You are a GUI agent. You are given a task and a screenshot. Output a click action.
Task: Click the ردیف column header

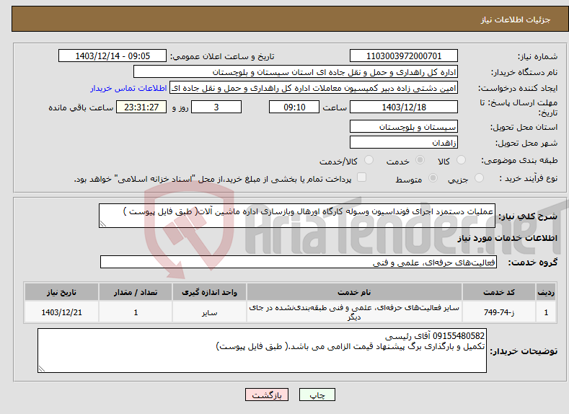pyautogui.click(x=546, y=292)
